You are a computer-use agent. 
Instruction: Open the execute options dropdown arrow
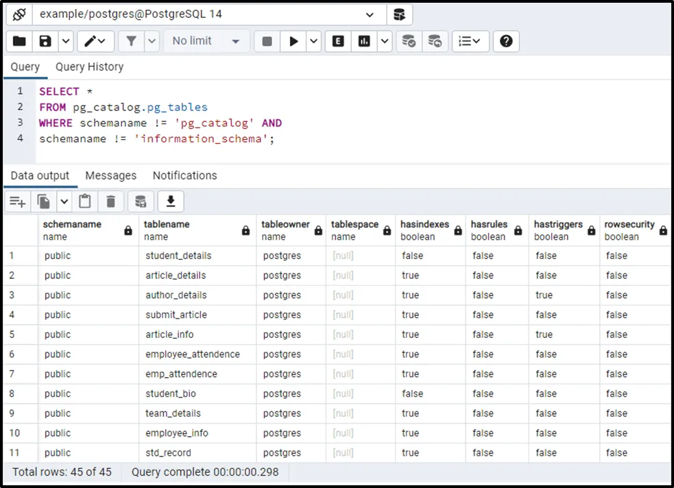(x=313, y=41)
